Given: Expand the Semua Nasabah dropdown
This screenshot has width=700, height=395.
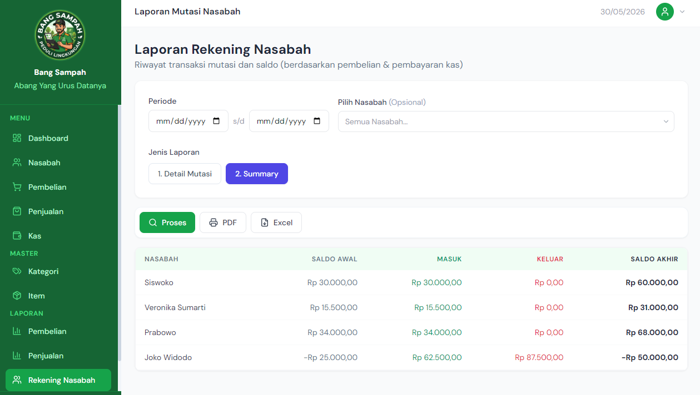Looking at the screenshot, I should coord(506,121).
